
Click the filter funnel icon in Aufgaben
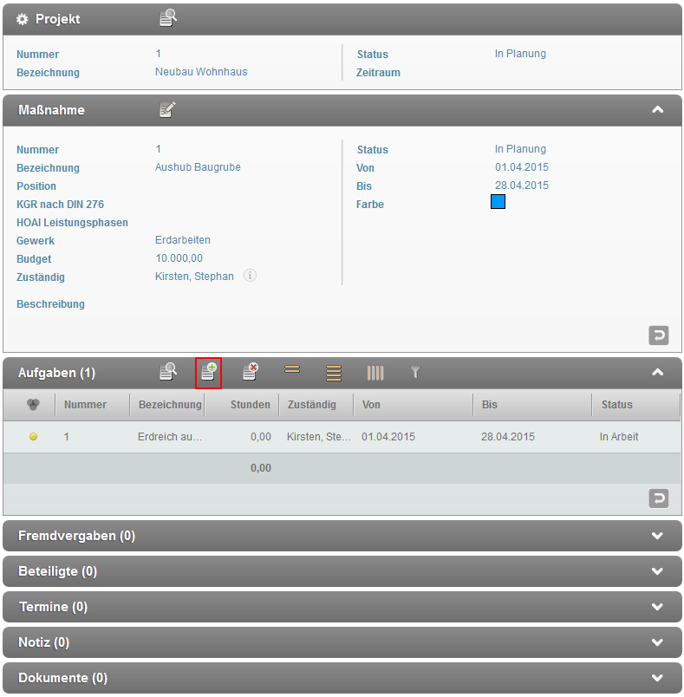(415, 373)
